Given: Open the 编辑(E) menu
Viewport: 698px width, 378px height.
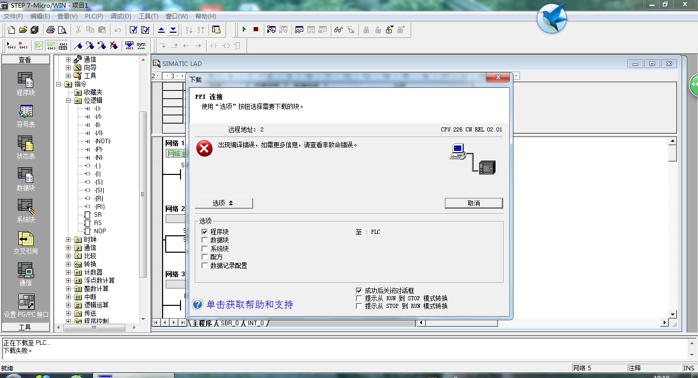Looking at the screenshot, I should [40, 16].
